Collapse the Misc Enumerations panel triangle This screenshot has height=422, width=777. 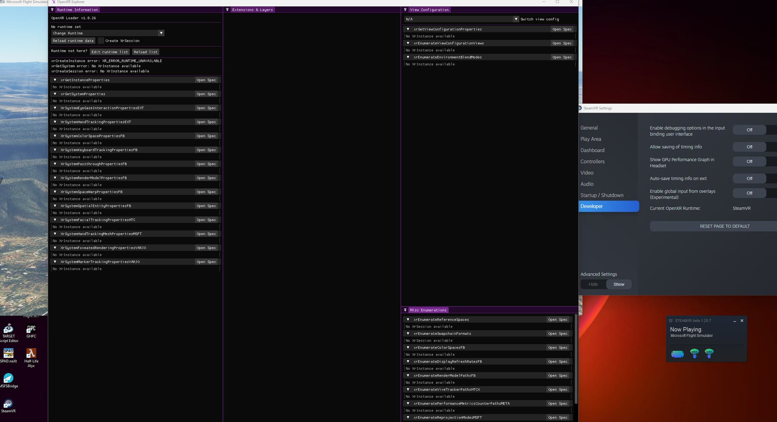coord(405,310)
